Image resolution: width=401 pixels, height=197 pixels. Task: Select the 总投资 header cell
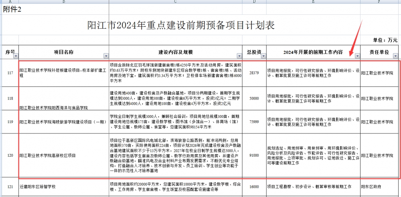click(x=255, y=52)
